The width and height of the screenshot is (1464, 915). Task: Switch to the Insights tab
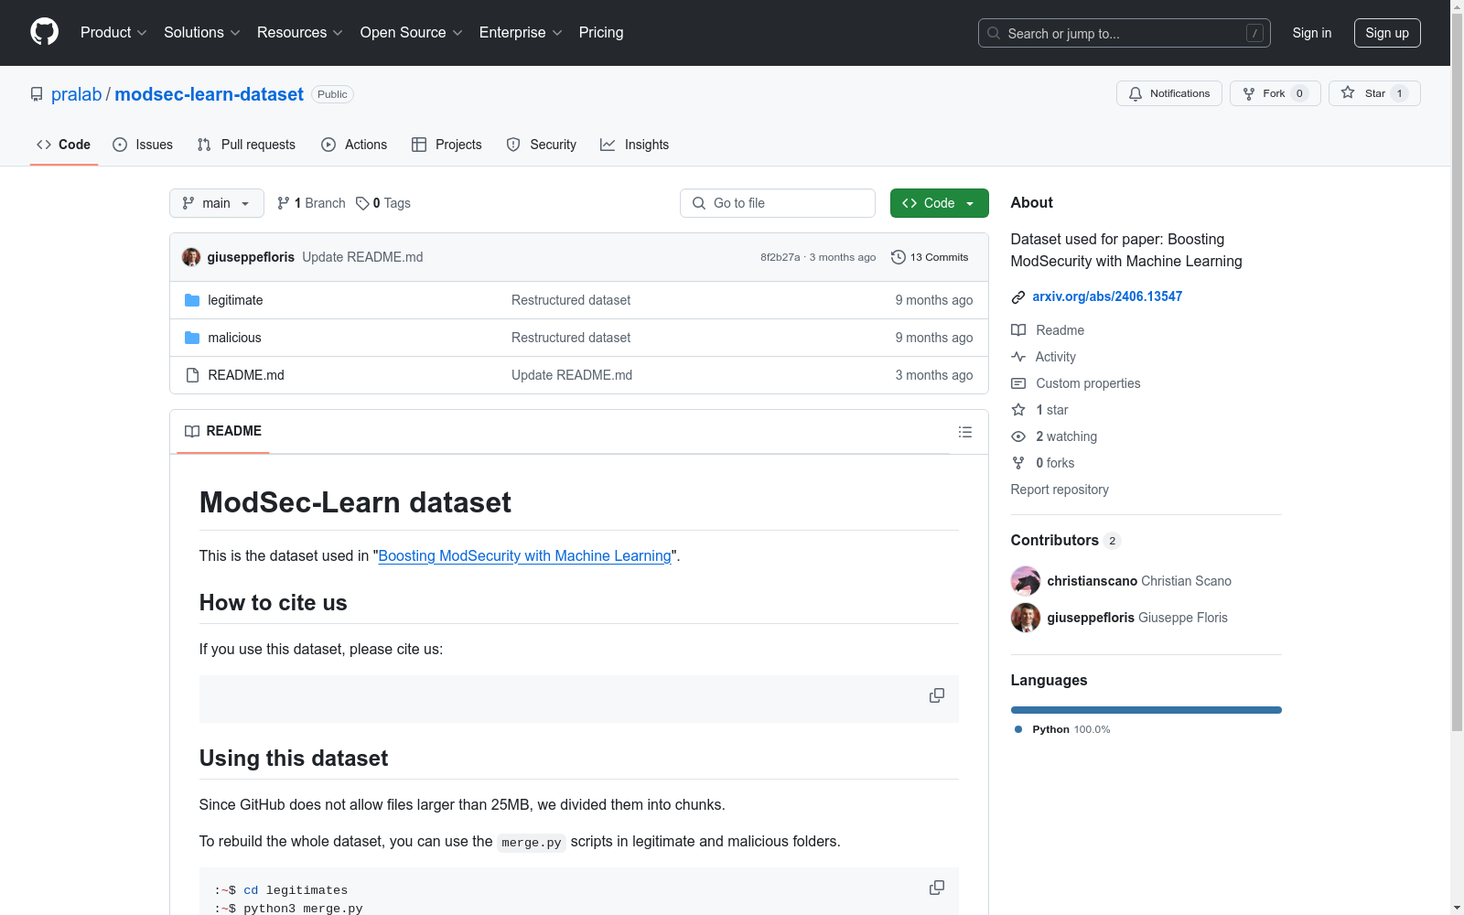[x=635, y=145]
